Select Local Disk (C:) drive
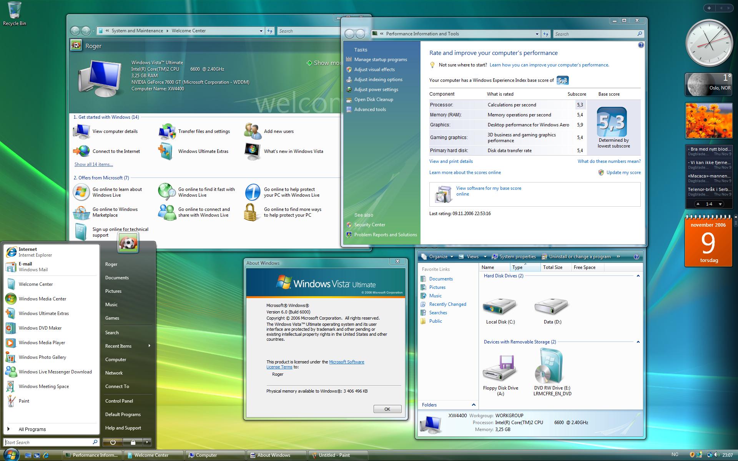The height and width of the screenshot is (461, 738). coord(500,311)
